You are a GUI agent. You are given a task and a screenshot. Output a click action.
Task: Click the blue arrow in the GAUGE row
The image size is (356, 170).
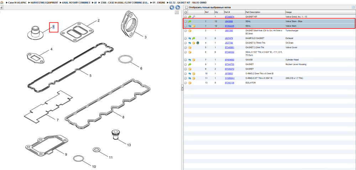tap(190, 60)
